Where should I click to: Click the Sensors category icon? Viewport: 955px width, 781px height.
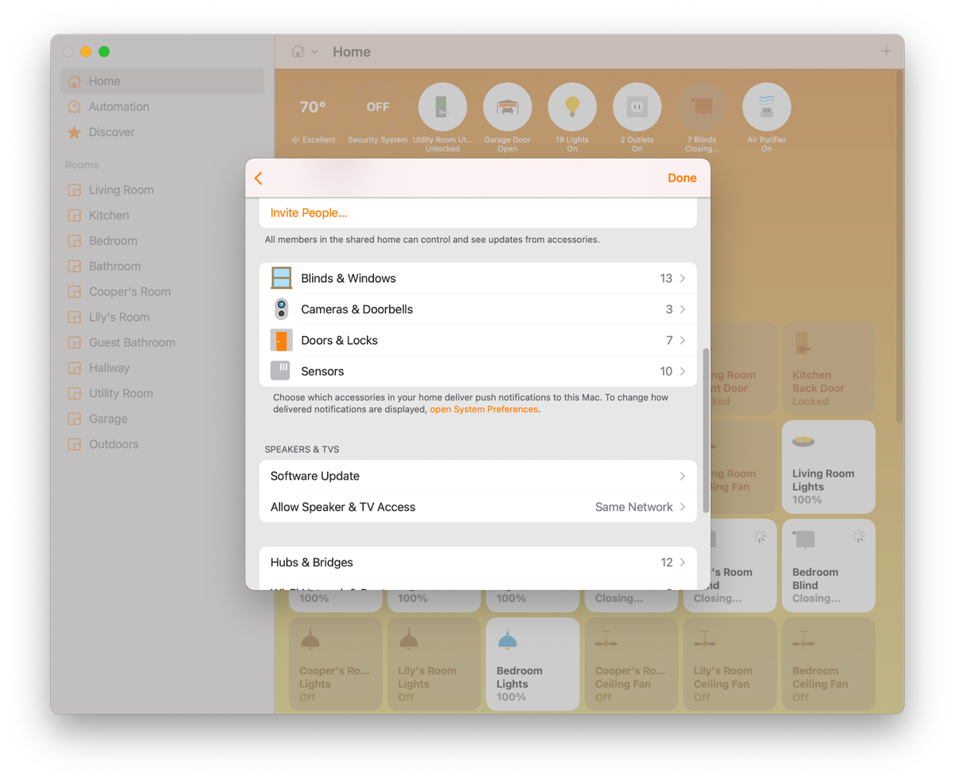pyautogui.click(x=281, y=370)
